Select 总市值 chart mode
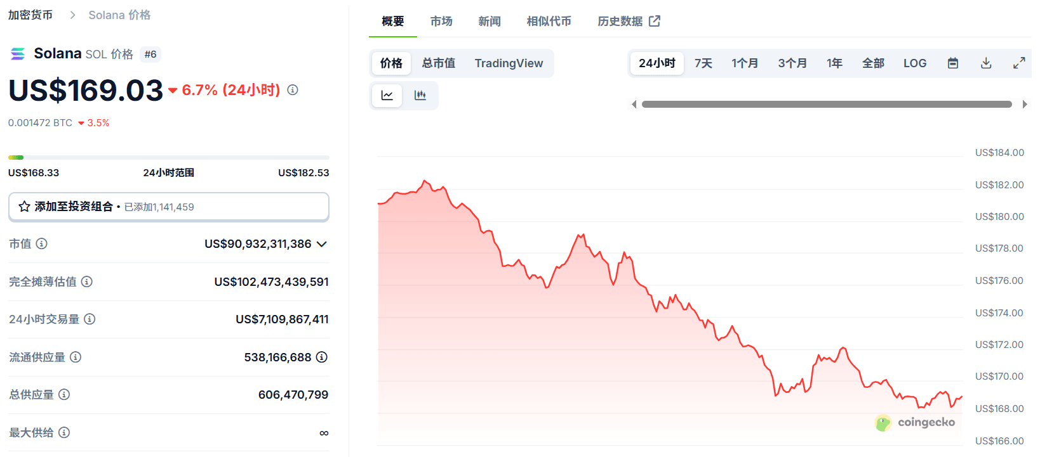 439,63
